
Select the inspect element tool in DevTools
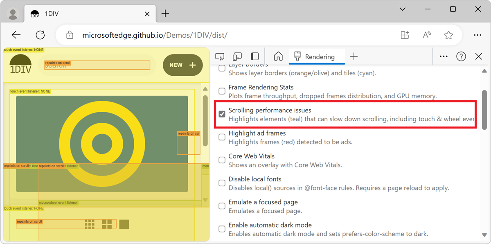pyautogui.click(x=220, y=56)
